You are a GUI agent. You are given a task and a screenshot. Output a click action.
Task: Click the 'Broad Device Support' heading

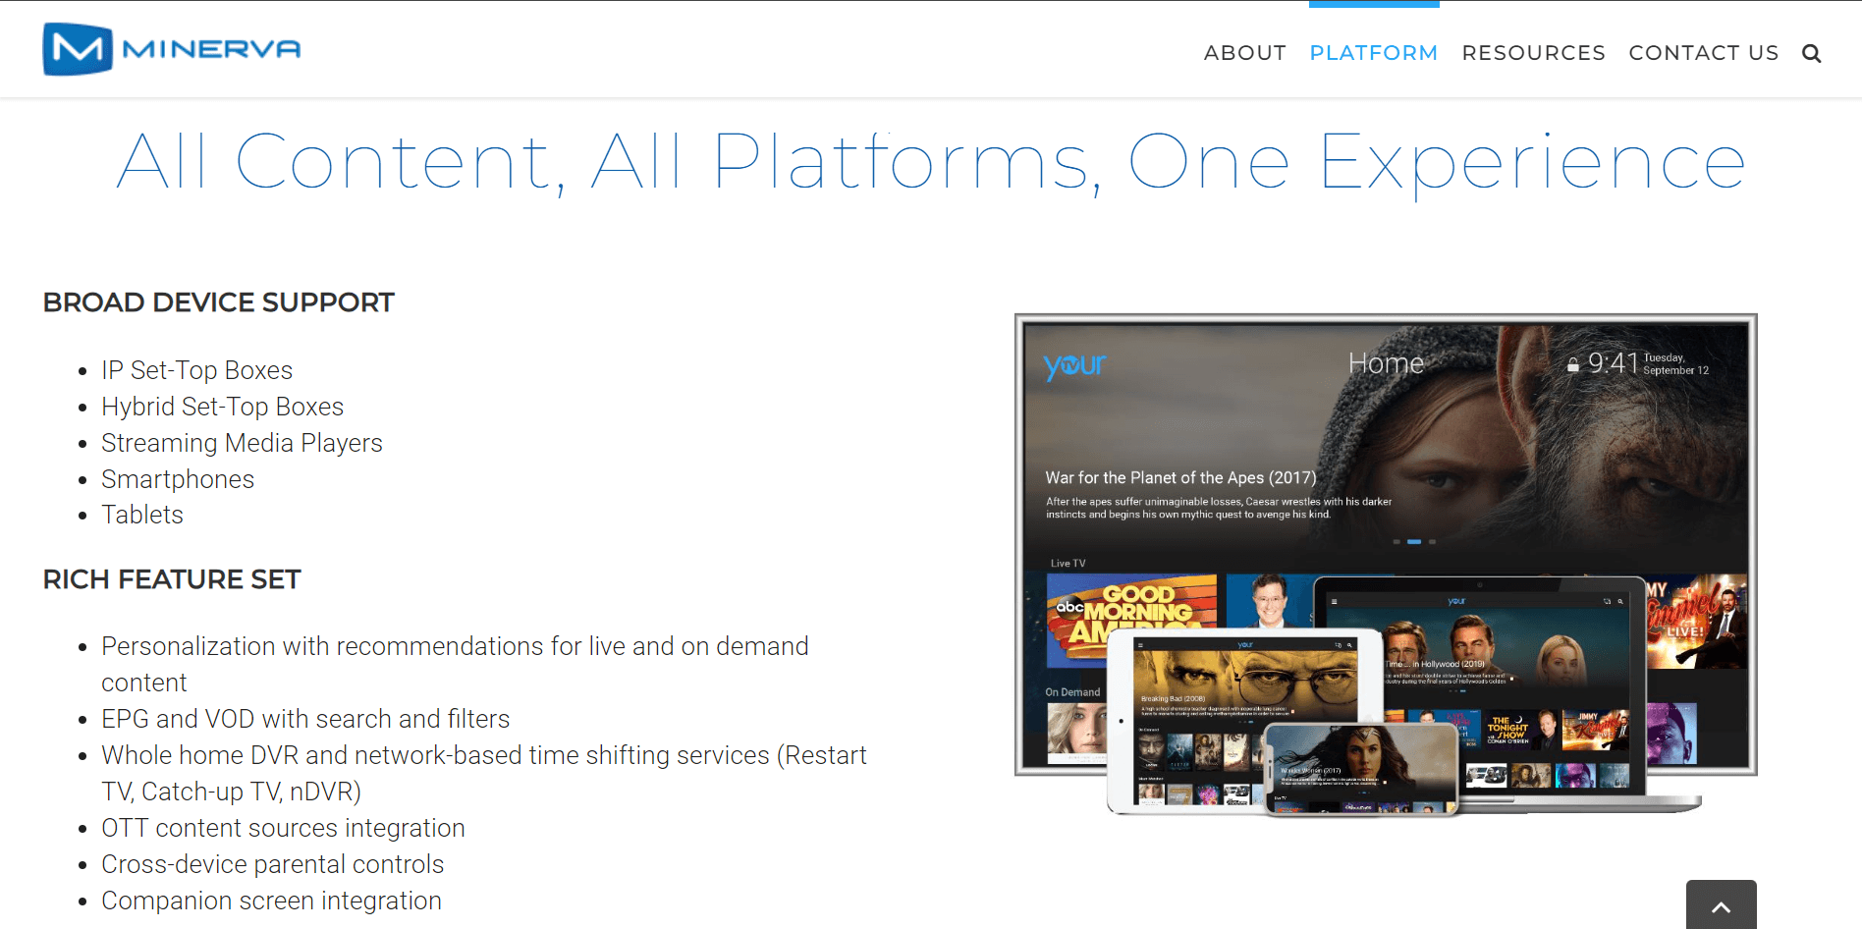[x=218, y=302]
